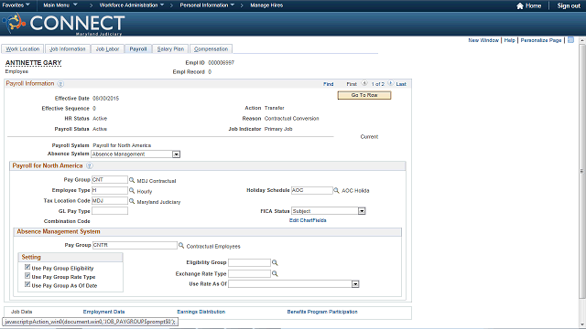586x329 pixels.
Task: Click the CONNECT Maryland Judiciary logo
Action: click(x=63, y=25)
